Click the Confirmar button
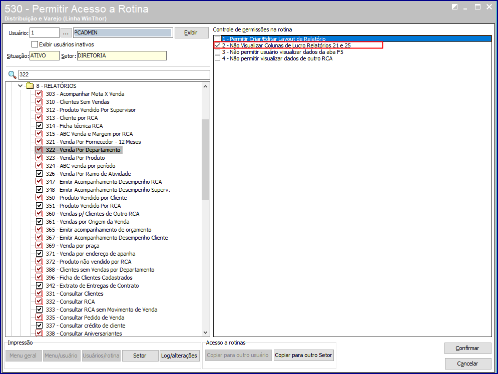Screen dimensions: 498x374 pos(467,348)
